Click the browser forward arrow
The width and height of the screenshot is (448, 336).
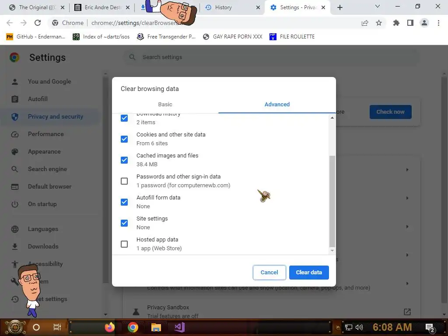click(24, 23)
